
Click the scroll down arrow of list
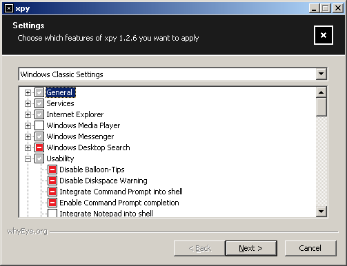pos(321,212)
